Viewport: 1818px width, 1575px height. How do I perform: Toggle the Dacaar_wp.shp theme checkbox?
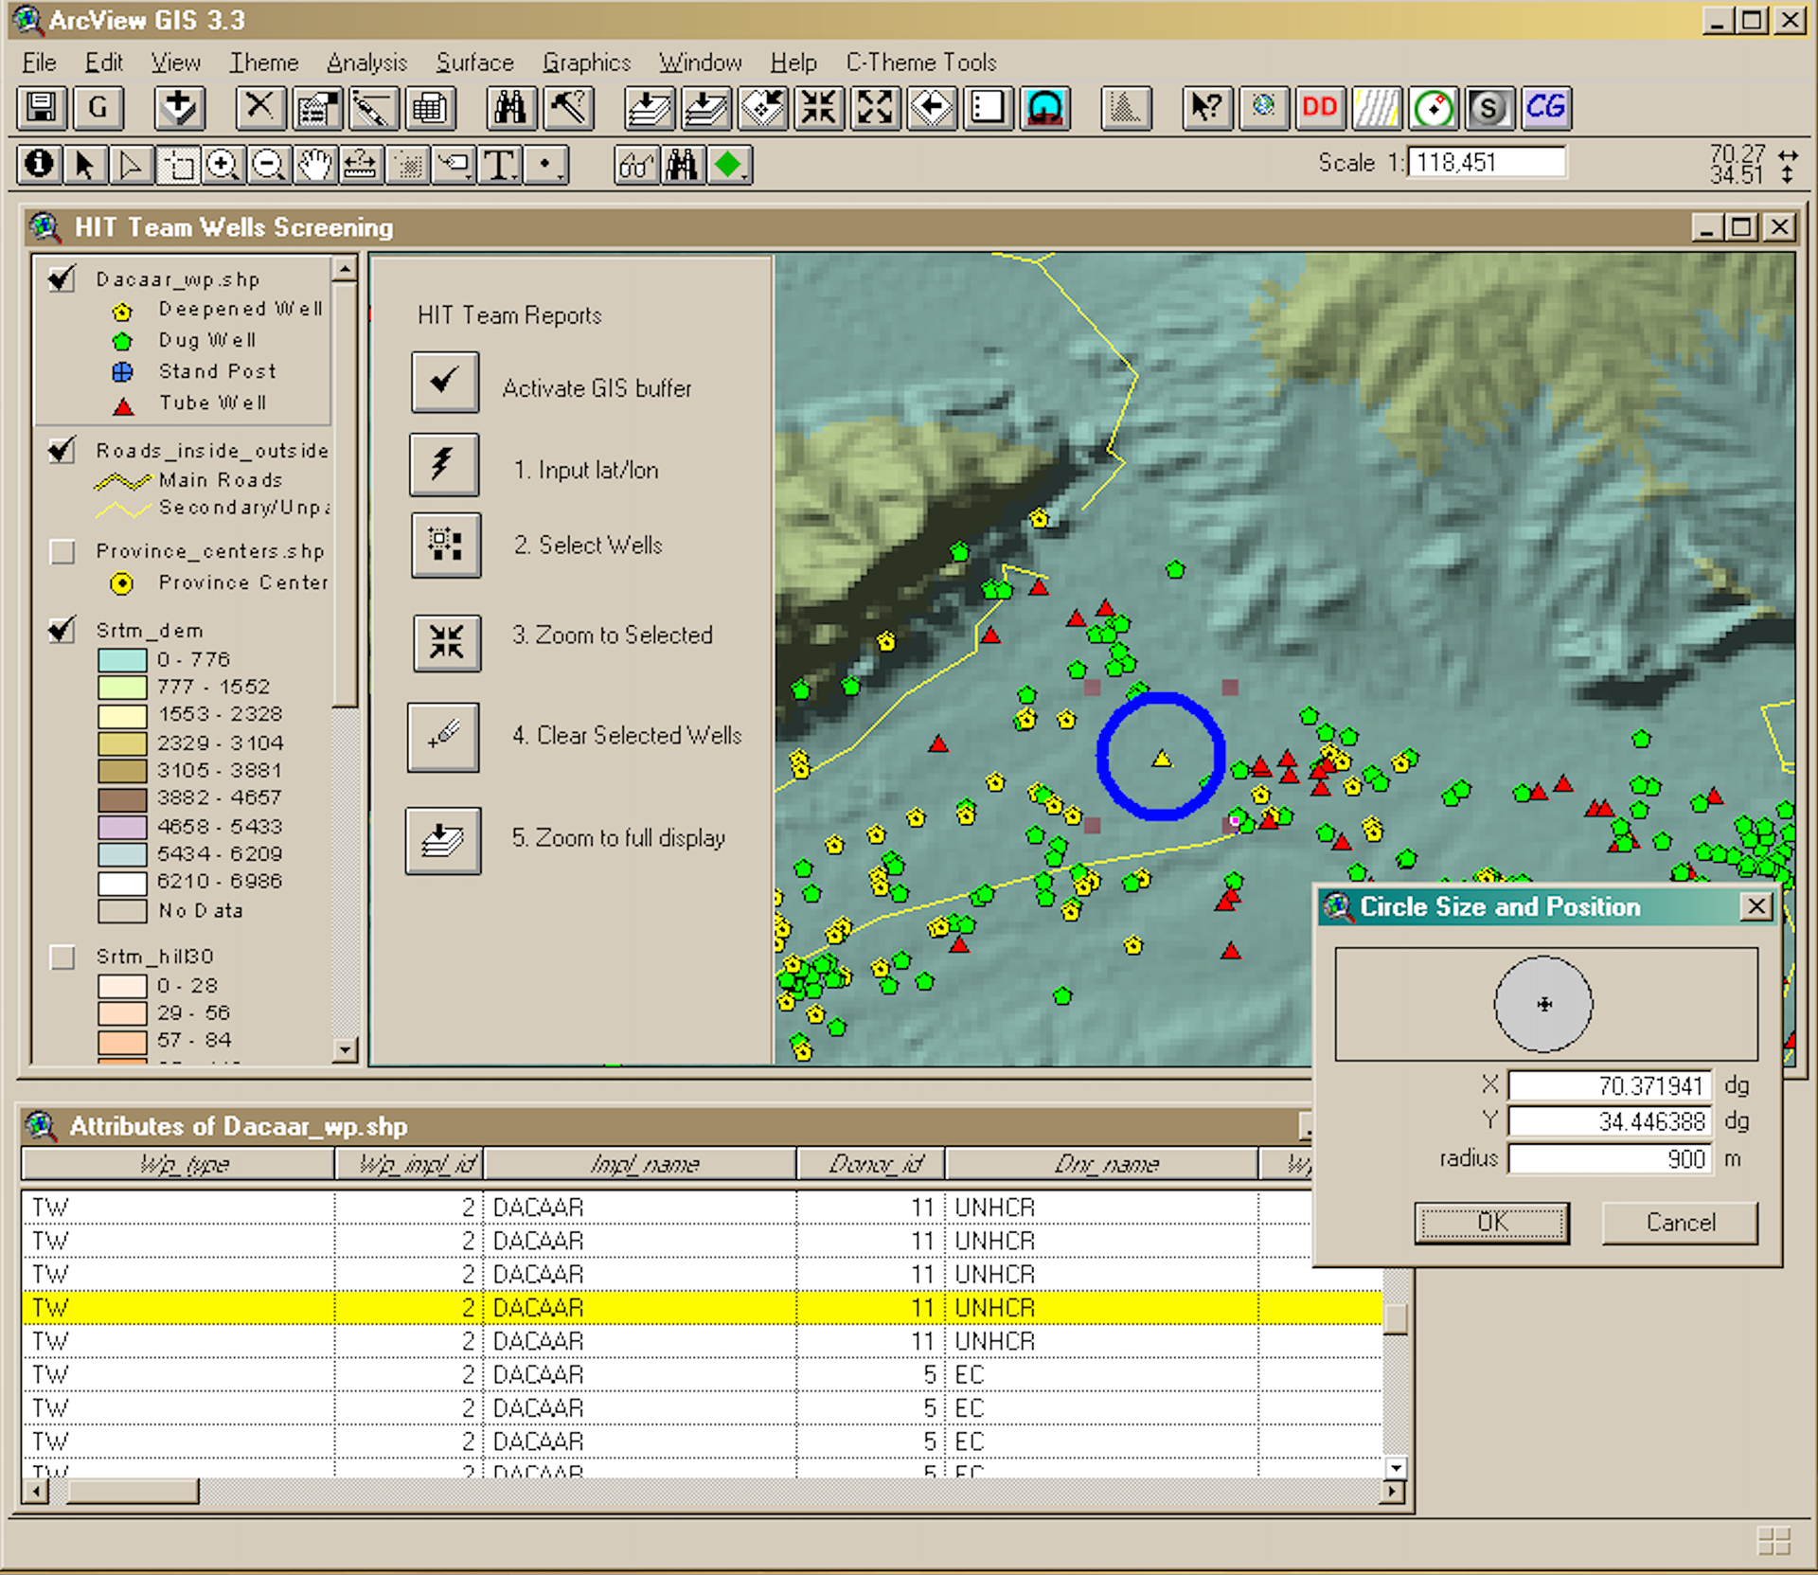tap(62, 278)
